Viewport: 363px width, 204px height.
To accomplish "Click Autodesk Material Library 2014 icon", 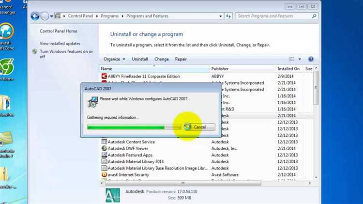I will tap(104, 161).
